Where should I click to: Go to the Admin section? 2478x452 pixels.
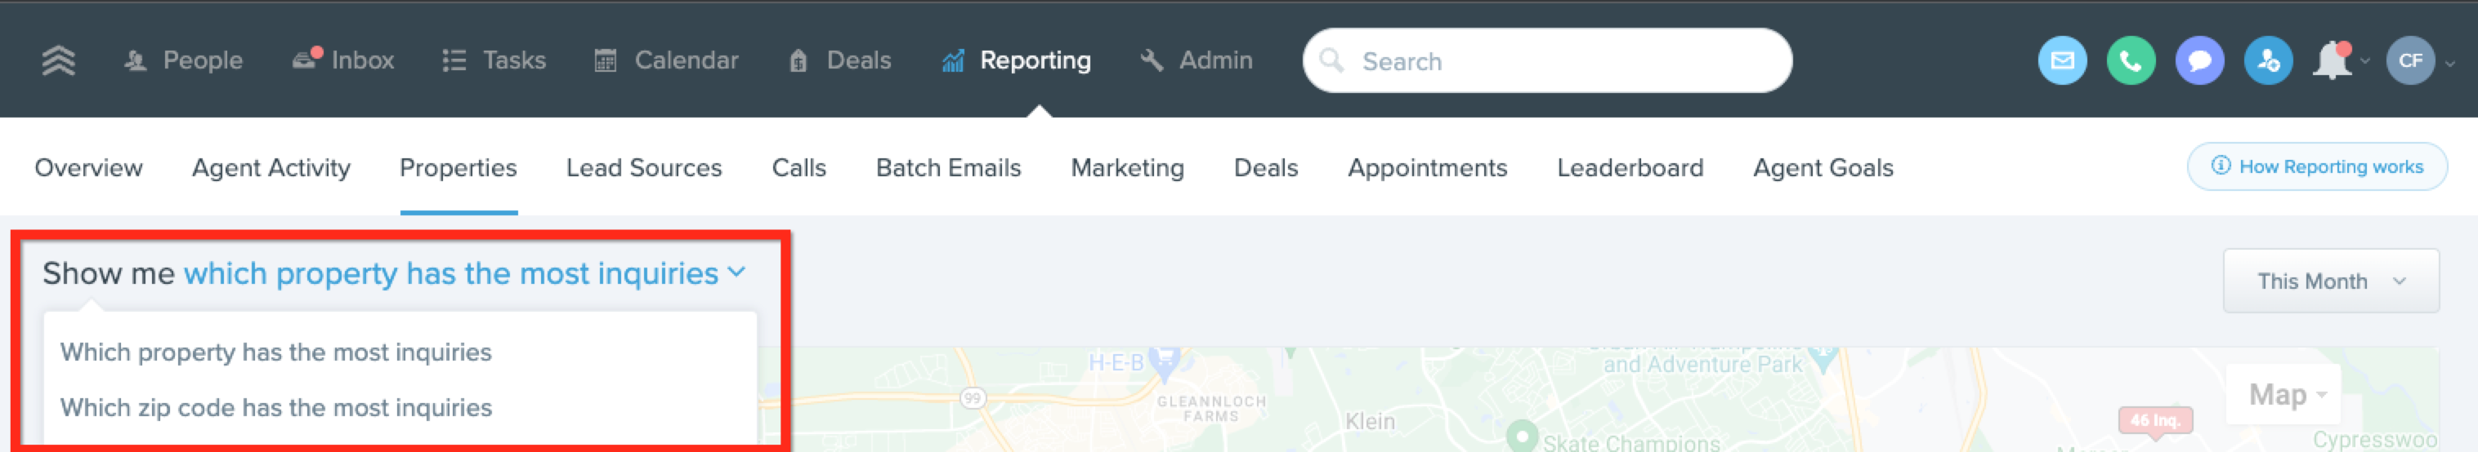click(x=1196, y=60)
